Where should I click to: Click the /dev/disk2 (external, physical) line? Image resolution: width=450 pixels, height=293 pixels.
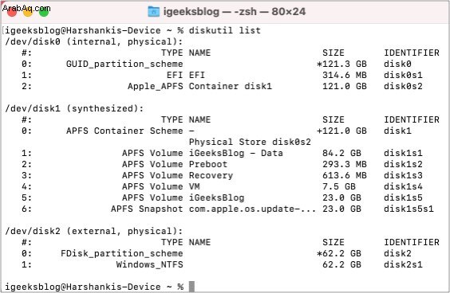[94, 231]
